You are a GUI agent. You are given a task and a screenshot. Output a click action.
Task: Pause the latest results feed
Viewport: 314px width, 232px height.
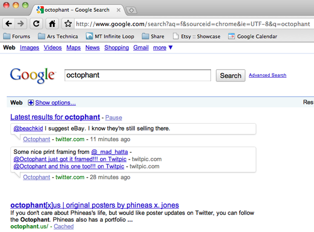(113, 118)
